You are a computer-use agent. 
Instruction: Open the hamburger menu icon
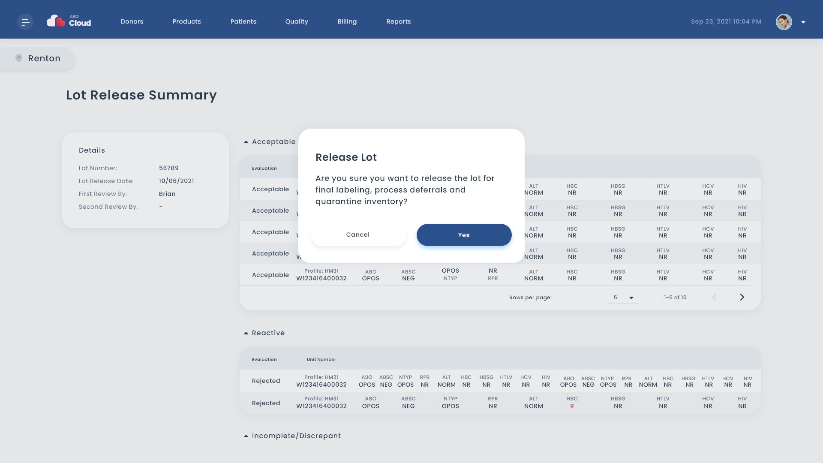[x=25, y=22]
